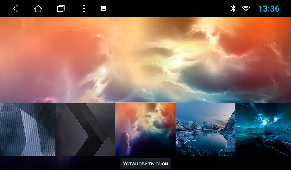Click the 13:36 clock display
Screen dimensions: 291x170
(269, 9)
